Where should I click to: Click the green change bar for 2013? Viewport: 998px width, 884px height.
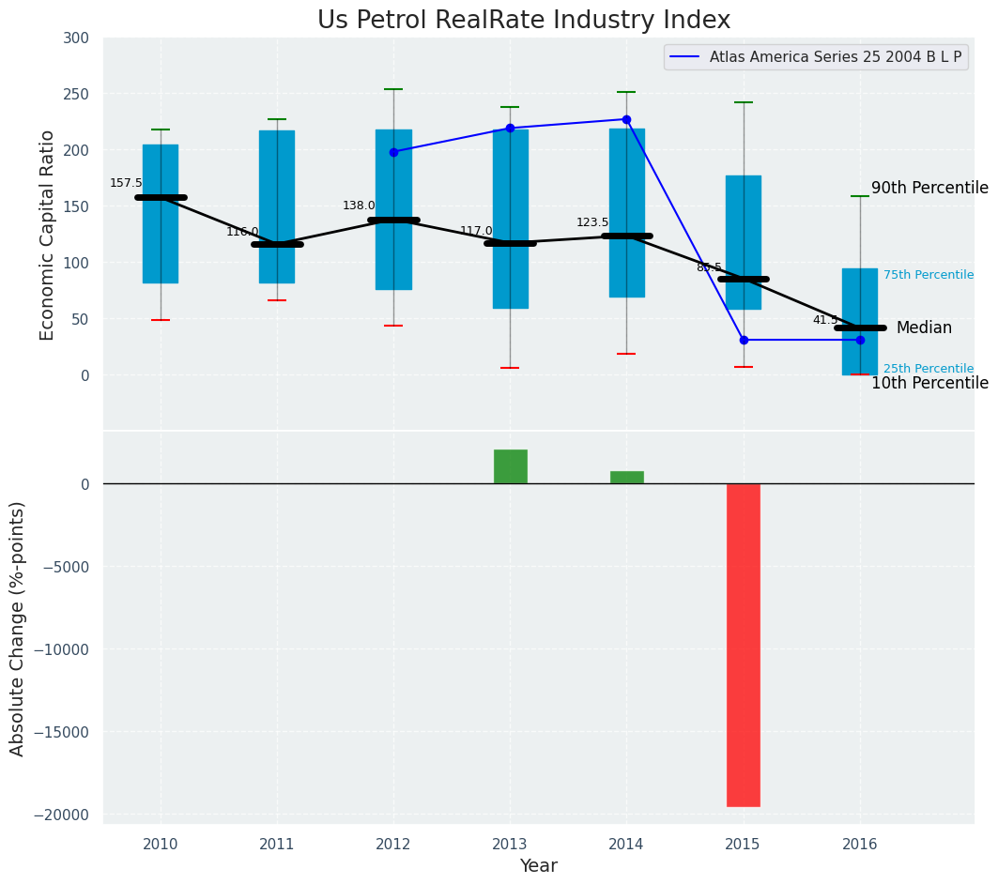pyautogui.click(x=510, y=466)
